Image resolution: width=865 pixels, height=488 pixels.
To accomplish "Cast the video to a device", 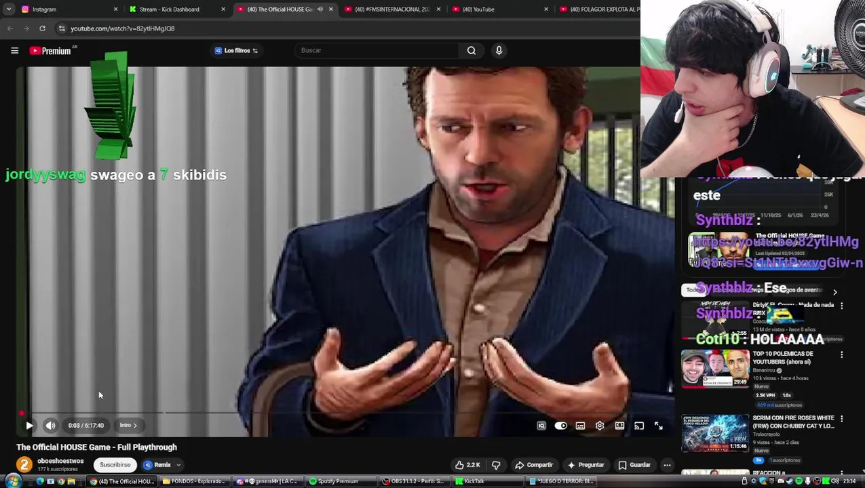I will tap(639, 426).
